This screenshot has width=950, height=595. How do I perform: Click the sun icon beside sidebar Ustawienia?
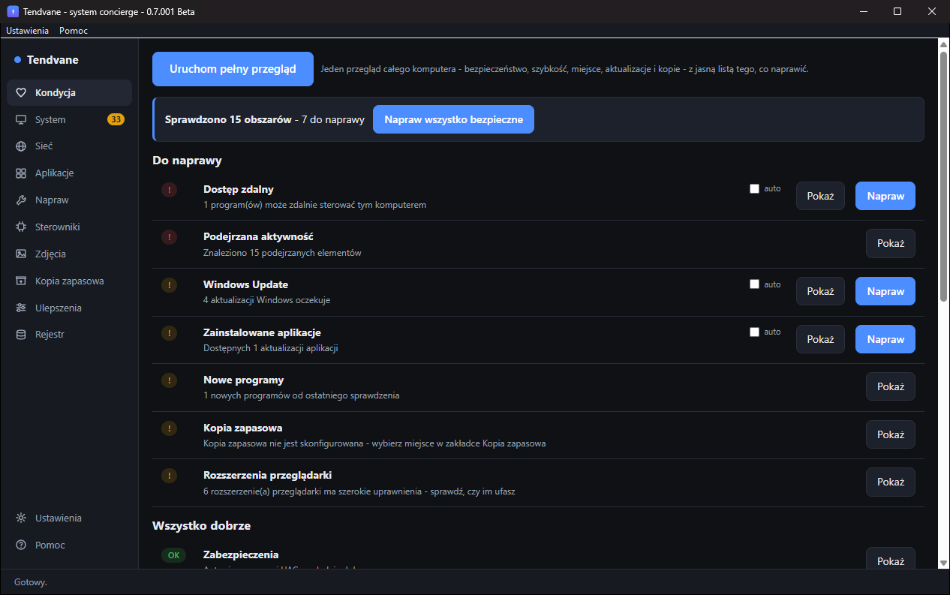[21, 518]
